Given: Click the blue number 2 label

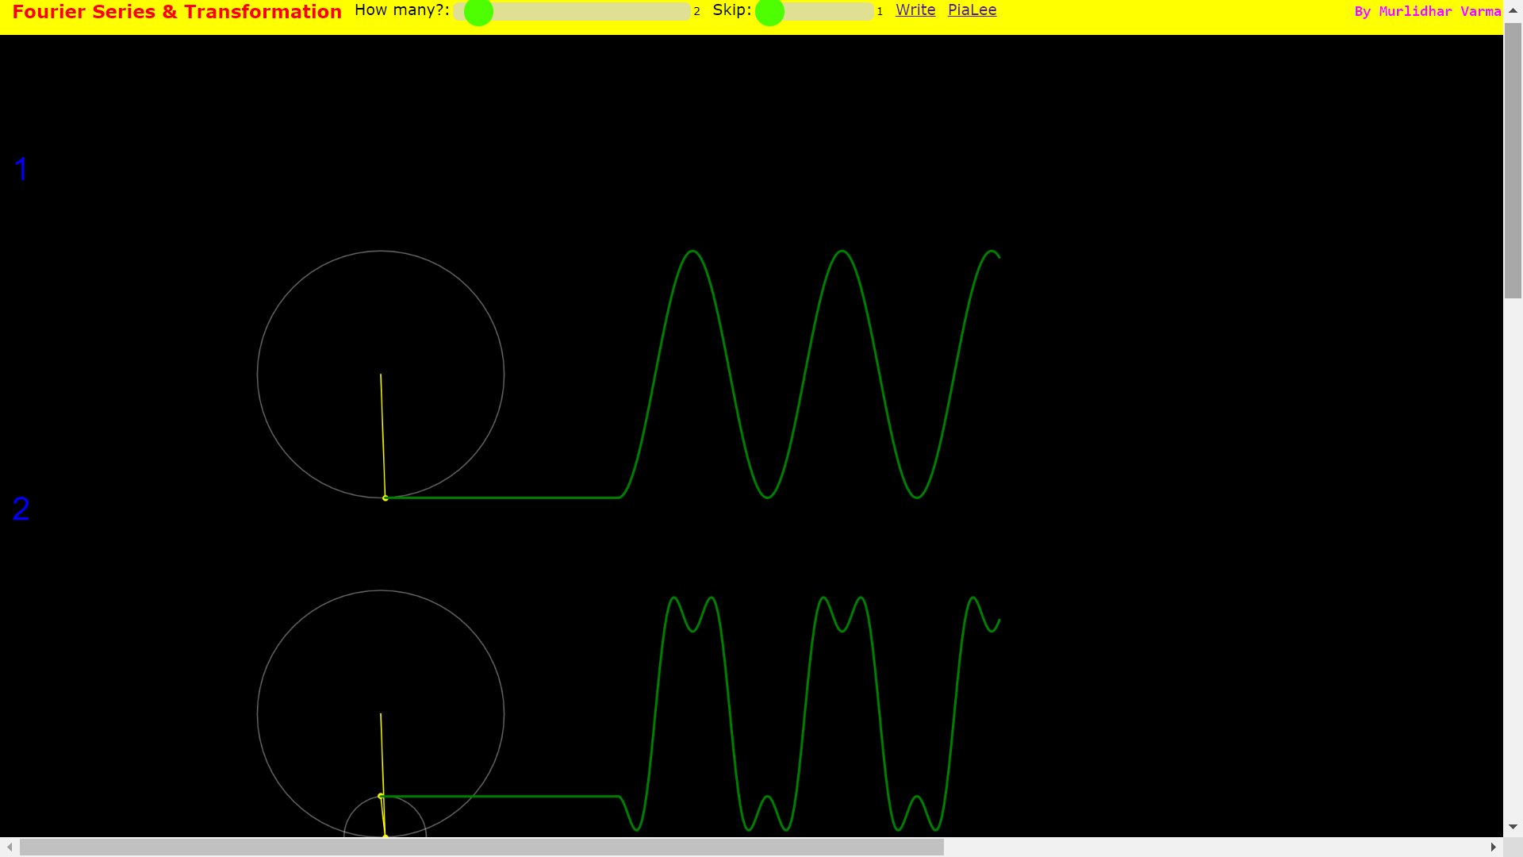Looking at the screenshot, I should click(21, 509).
